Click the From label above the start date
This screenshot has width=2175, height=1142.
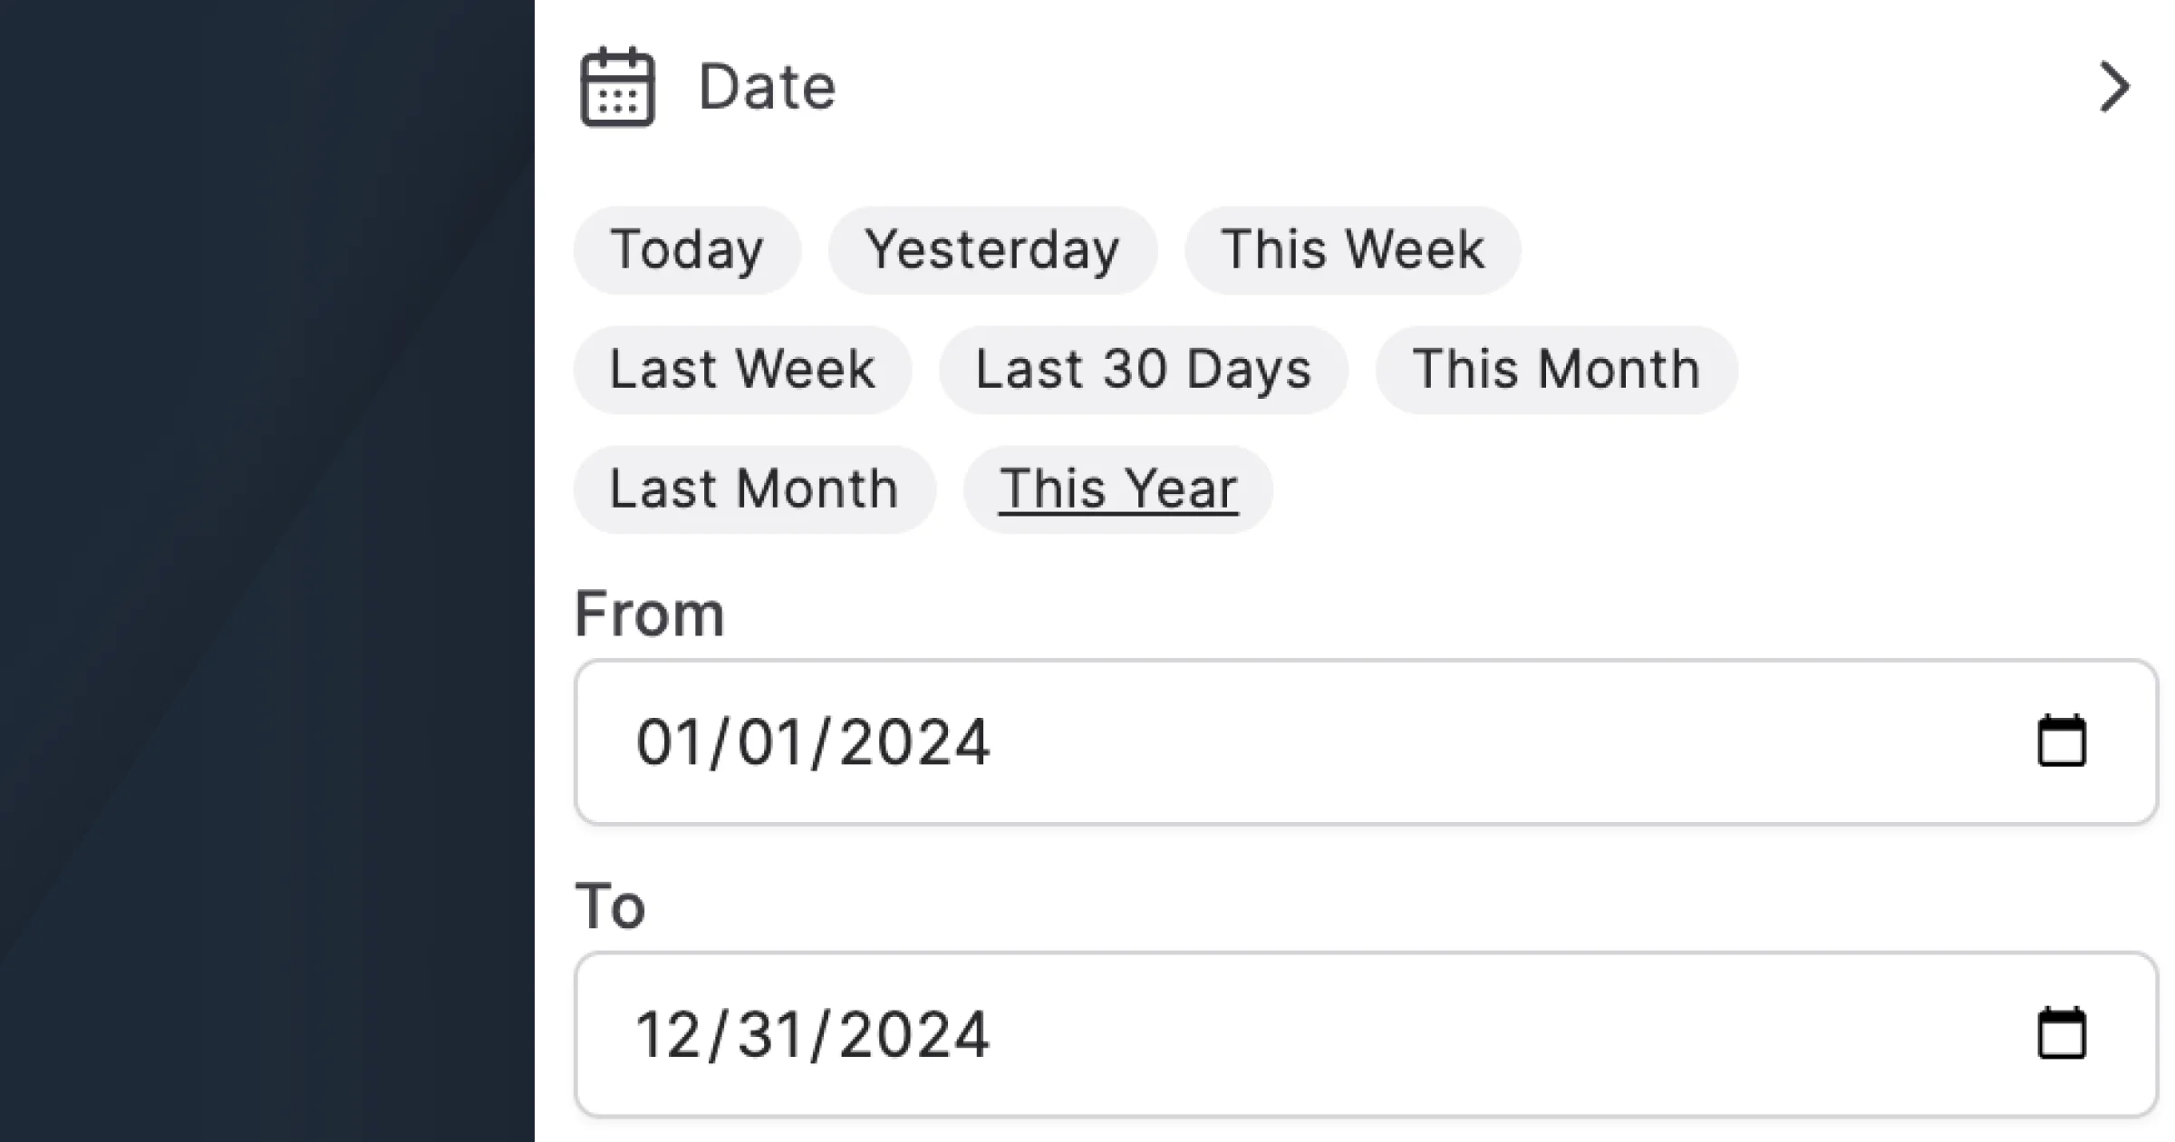649,613
